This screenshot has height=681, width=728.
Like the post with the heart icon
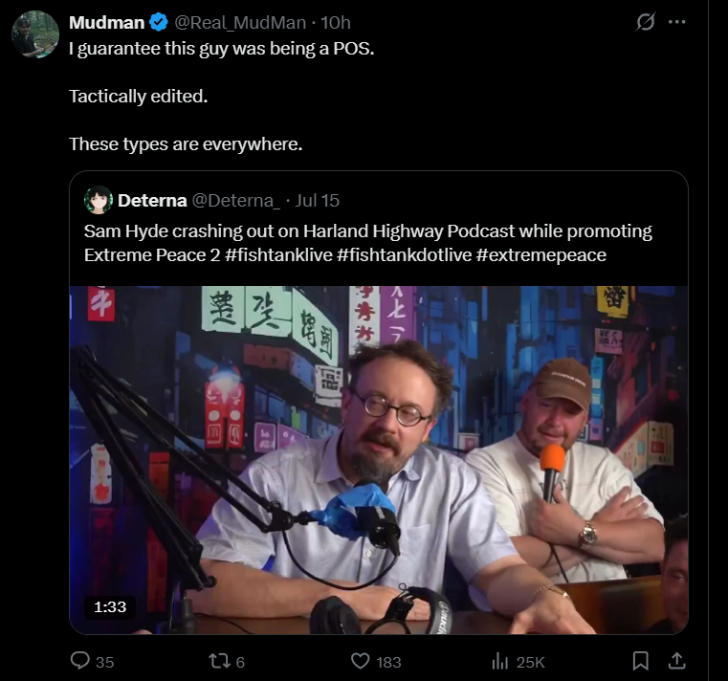click(x=361, y=661)
